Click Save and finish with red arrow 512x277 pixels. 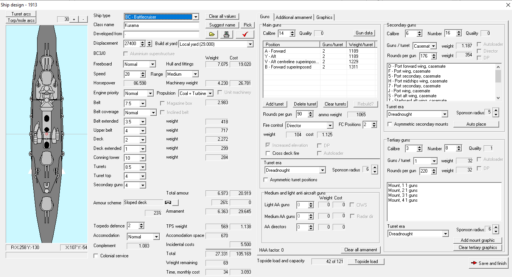point(489,263)
